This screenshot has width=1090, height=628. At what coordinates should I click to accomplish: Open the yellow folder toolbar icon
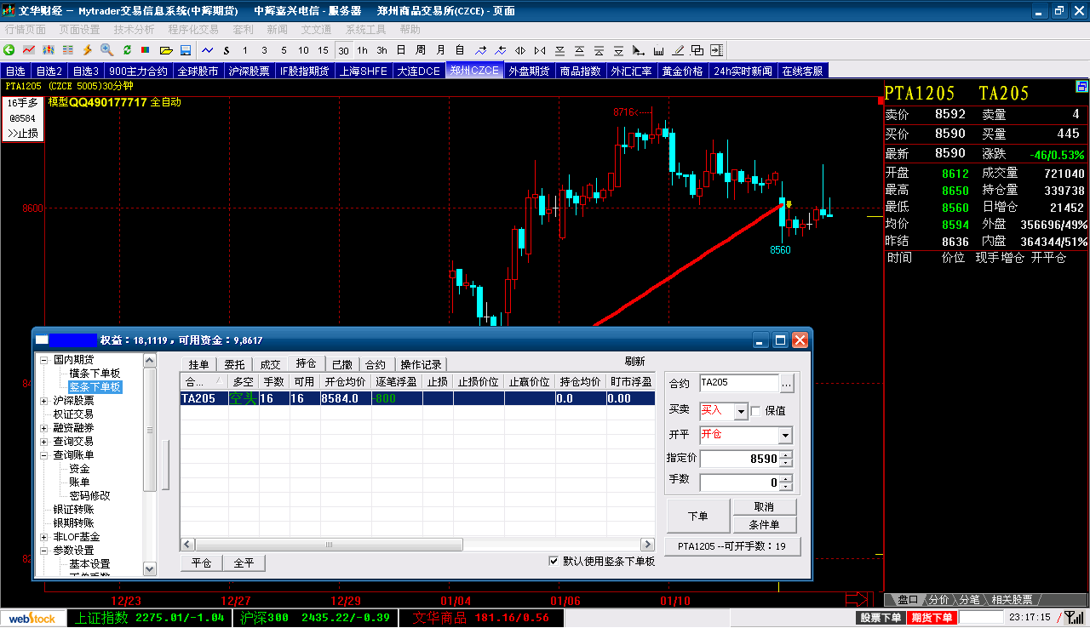coord(166,50)
